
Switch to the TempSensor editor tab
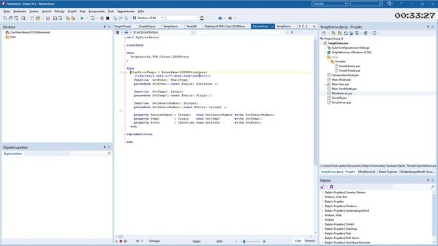(170, 26)
